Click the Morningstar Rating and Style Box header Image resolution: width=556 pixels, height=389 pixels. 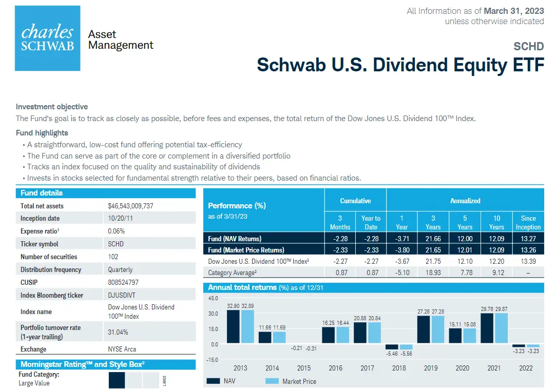(x=106, y=364)
